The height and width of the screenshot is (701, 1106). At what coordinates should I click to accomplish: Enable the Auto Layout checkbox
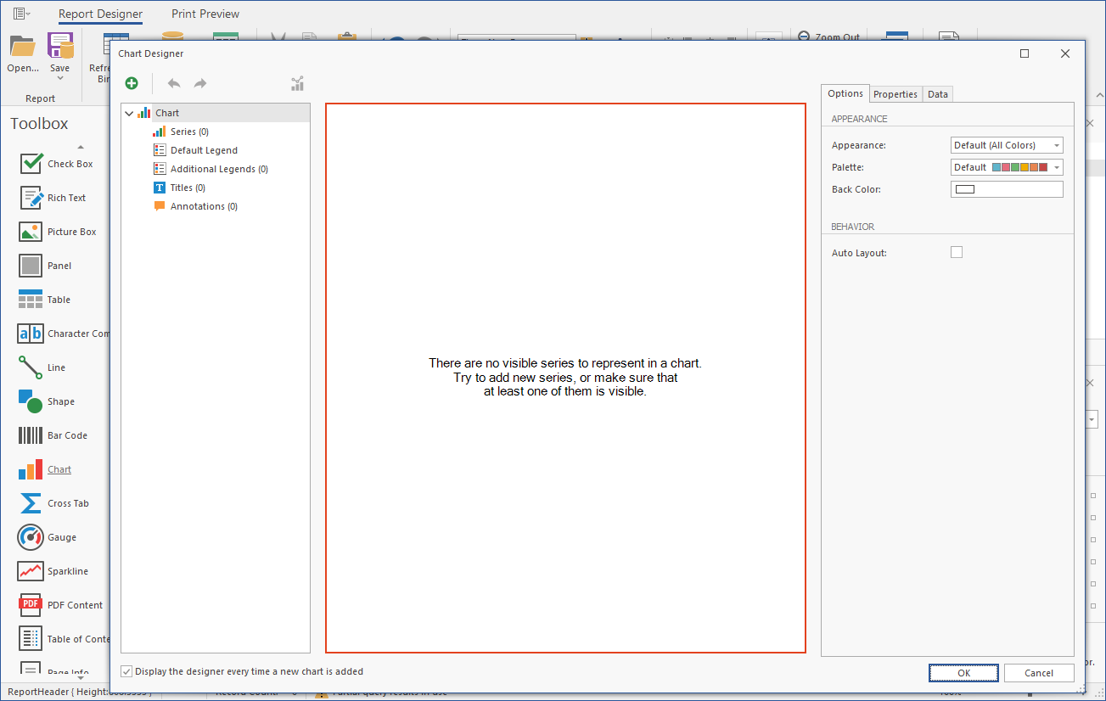957,252
